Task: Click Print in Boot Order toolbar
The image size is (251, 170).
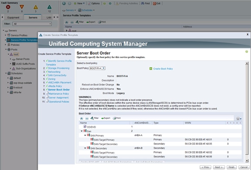Action: click(117, 118)
